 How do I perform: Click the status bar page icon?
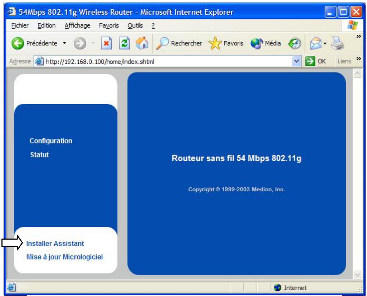pyautogui.click(x=12, y=287)
